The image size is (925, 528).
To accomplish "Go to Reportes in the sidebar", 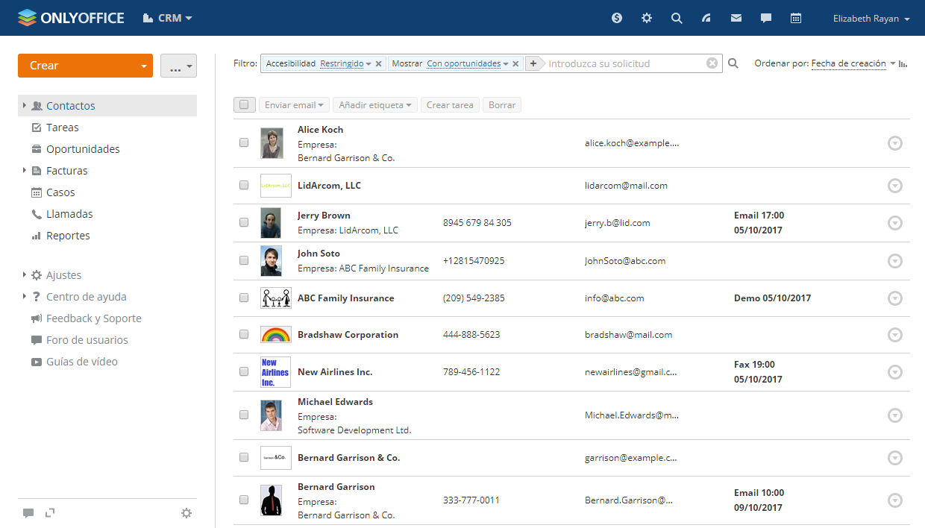I will coord(68,236).
